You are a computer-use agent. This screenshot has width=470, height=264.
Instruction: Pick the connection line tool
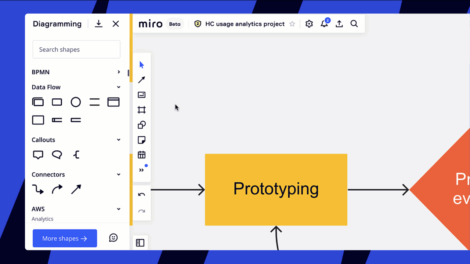pyautogui.click(x=141, y=80)
